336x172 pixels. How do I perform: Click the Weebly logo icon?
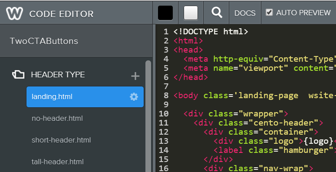coord(14,13)
